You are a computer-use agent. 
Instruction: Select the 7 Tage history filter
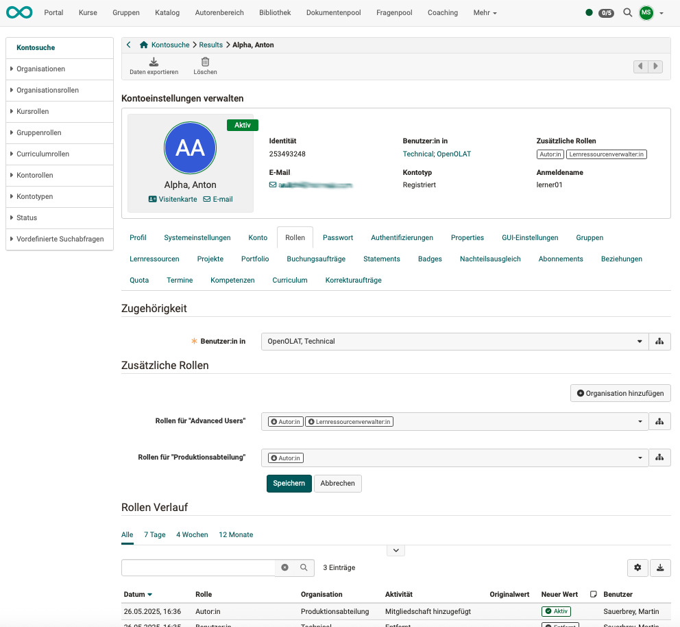(x=154, y=534)
